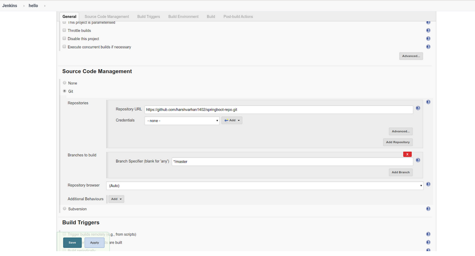
Task: Tick Execute concurrent builds if necessary
Action: click(x=64, y=47)
